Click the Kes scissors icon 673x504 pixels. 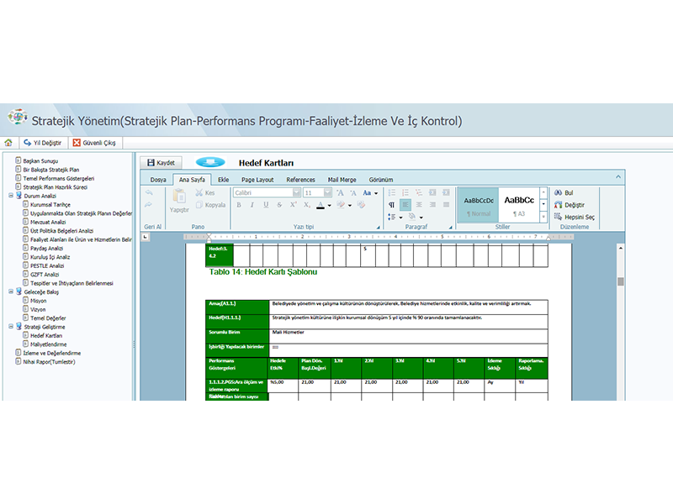(199, 193)
